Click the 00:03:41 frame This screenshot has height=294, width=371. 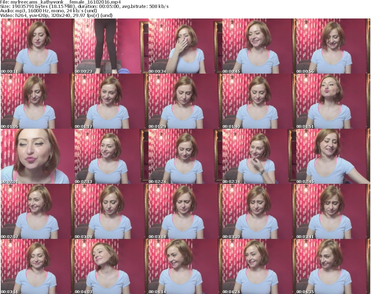333,212
